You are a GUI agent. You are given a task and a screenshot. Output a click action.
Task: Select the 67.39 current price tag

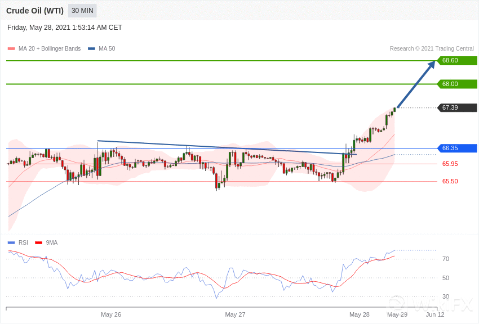point(457,108)
